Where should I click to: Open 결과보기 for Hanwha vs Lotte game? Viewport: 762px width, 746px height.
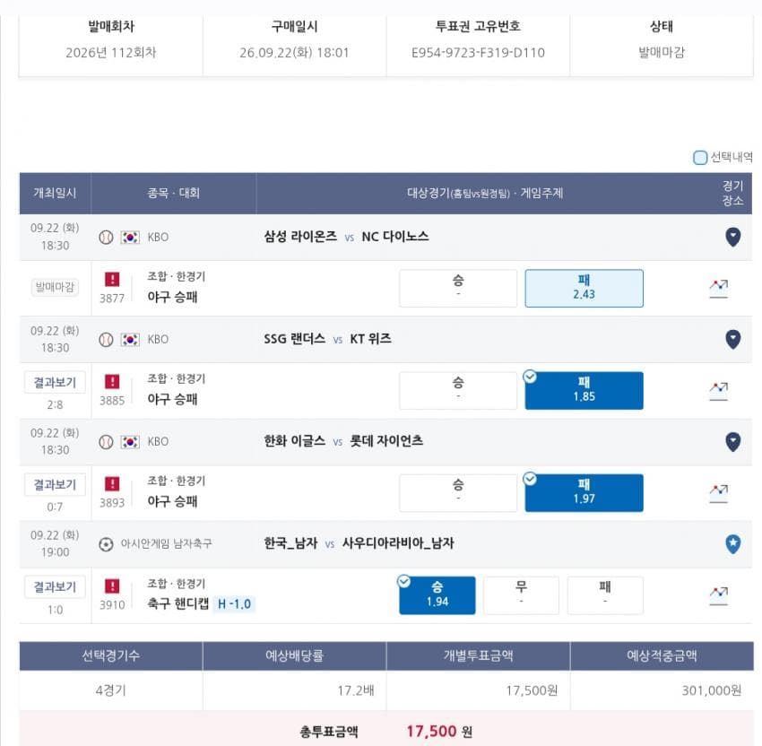pyautogui.click(x=55, y=484)
